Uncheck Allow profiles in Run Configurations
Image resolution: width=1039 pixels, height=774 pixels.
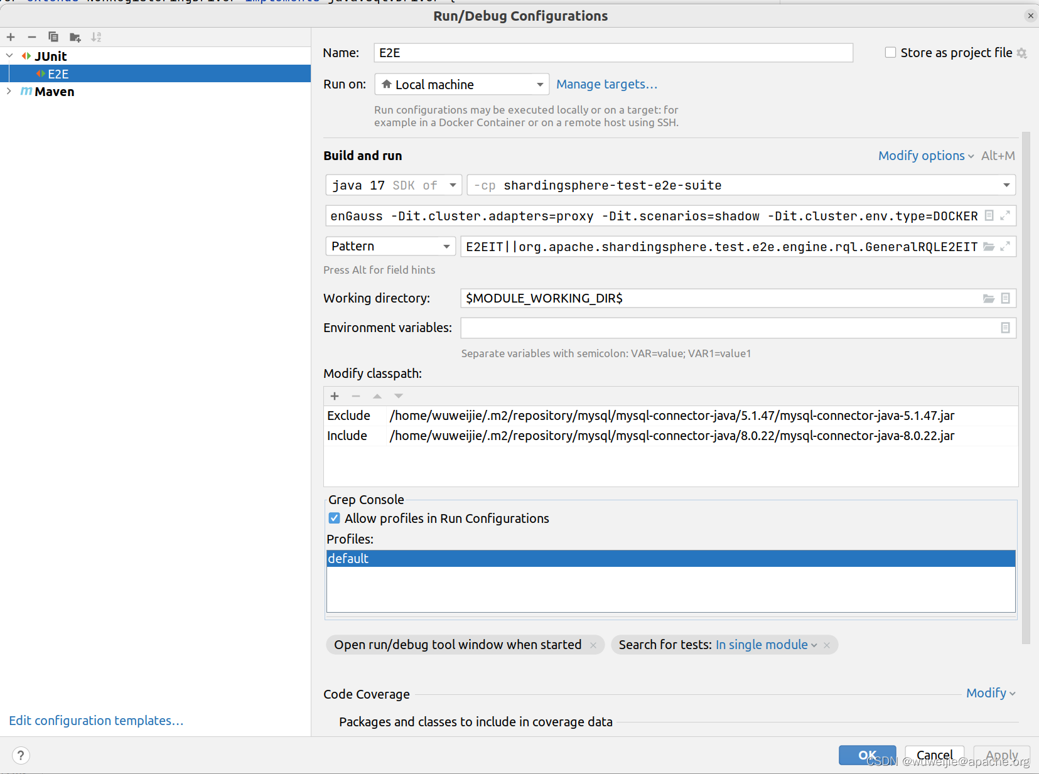[x=335, y=518]
